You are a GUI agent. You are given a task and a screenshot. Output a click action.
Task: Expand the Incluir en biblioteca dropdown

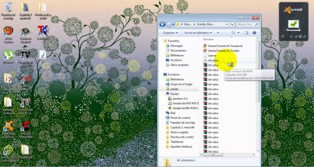(x=199, y=33)
